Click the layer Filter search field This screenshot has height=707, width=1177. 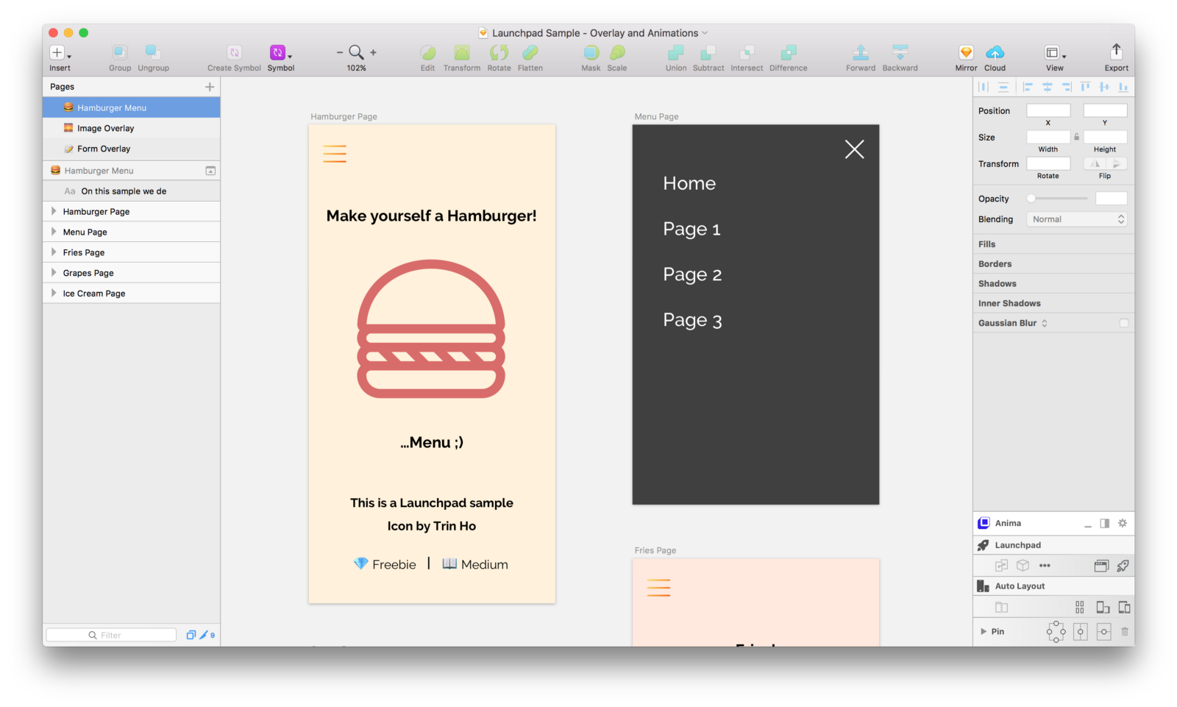coord(111,635)
